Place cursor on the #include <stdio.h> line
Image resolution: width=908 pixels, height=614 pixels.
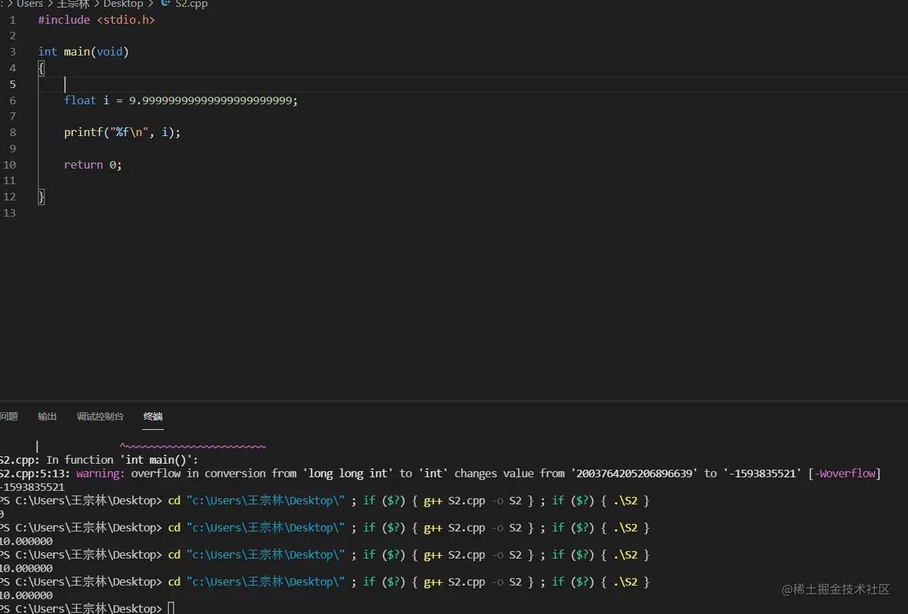96,20
